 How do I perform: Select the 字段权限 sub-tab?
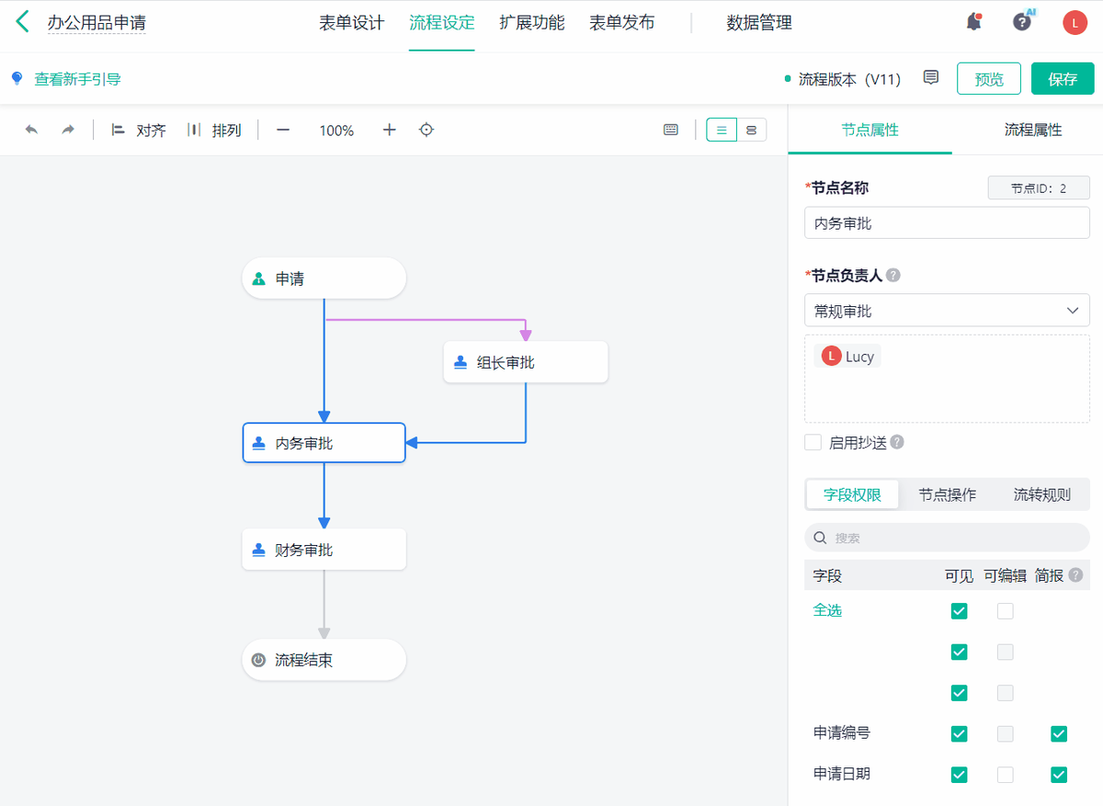(x=852, y=494)
